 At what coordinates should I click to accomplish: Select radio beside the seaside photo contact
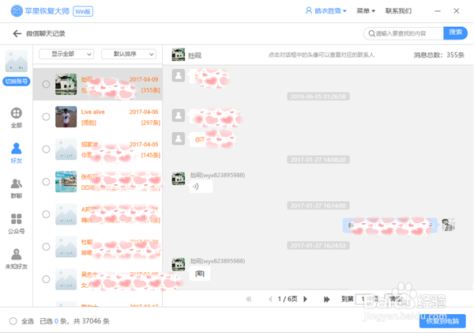click(x=46, y=182)
